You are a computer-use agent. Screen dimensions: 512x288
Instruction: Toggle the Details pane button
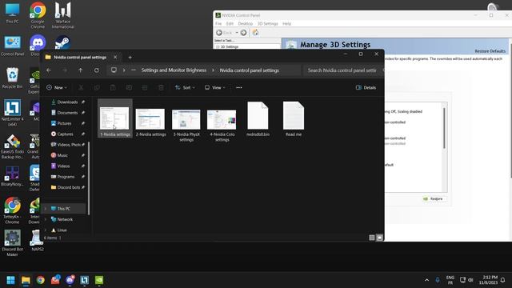[x=366, y=87]
